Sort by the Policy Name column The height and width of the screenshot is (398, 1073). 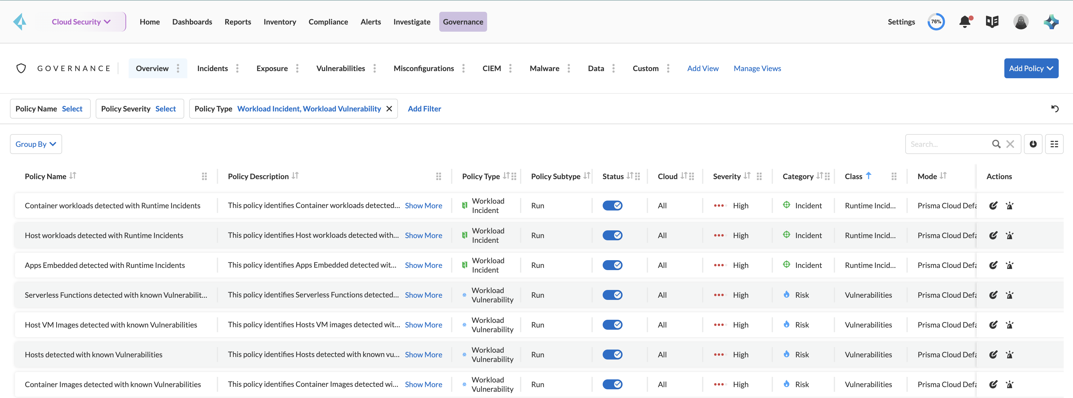pos(72,176)
